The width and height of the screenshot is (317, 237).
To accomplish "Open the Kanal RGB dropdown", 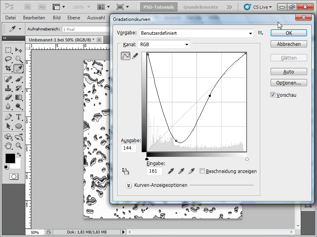I will [x=164, y=44].
